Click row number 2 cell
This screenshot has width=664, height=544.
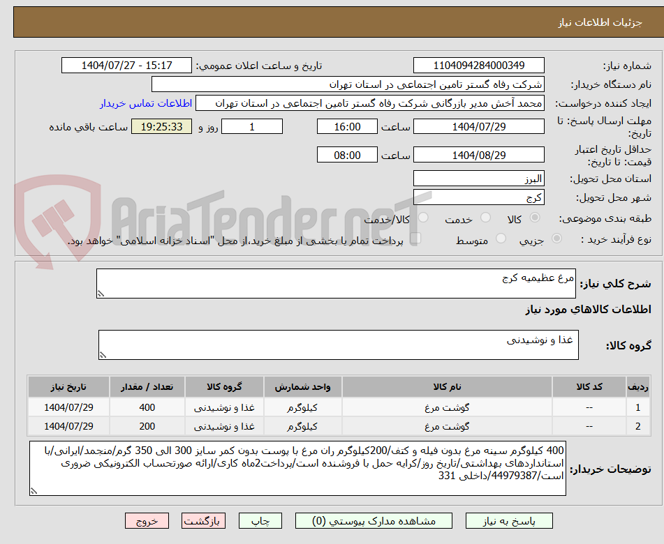point(637,426)
